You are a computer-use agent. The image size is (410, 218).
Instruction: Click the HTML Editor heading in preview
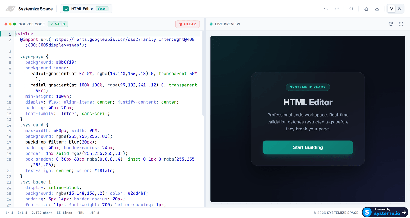308,102
